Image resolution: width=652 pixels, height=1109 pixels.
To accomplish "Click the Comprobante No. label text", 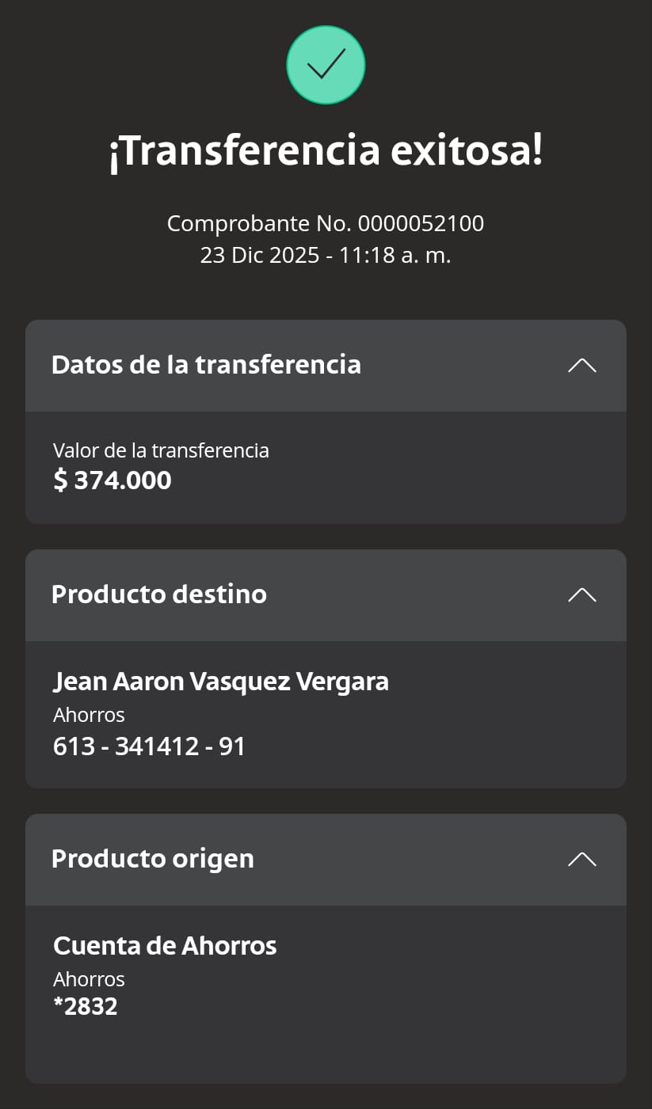I will click(260, 224).
